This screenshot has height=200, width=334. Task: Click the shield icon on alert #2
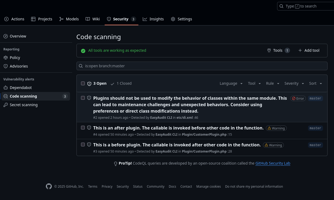click(x=89, y=98)
